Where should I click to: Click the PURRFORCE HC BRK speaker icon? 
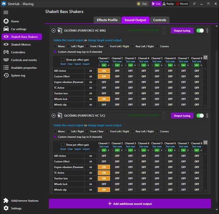tap(60, 30)
